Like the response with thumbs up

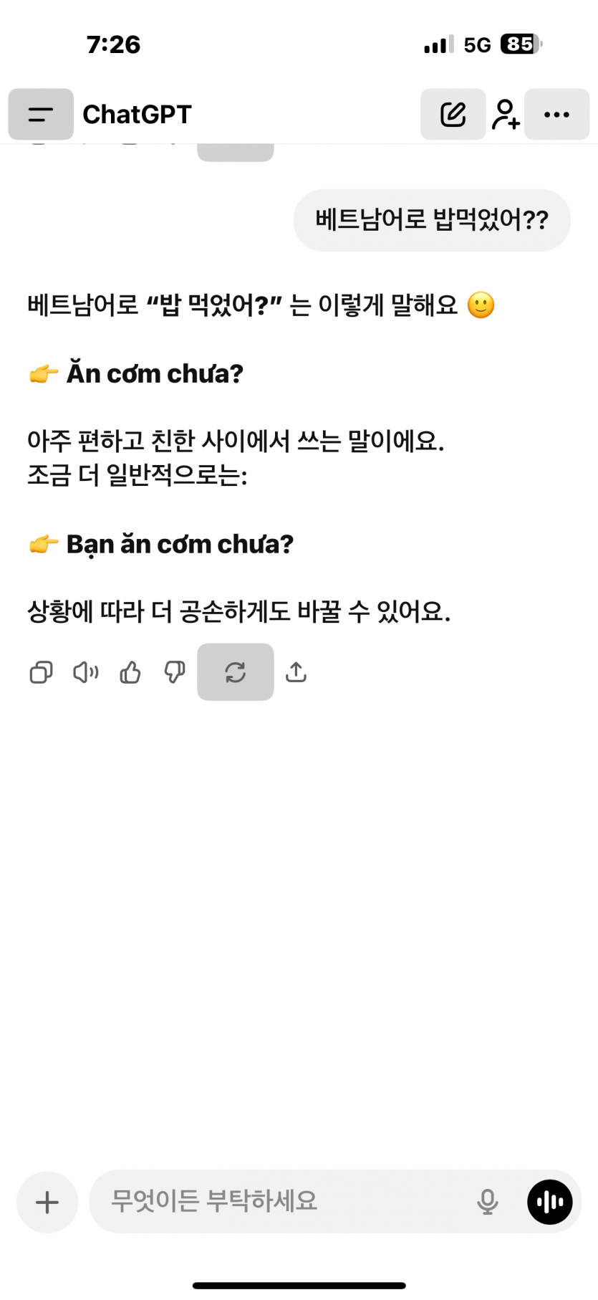pos(130,672)
